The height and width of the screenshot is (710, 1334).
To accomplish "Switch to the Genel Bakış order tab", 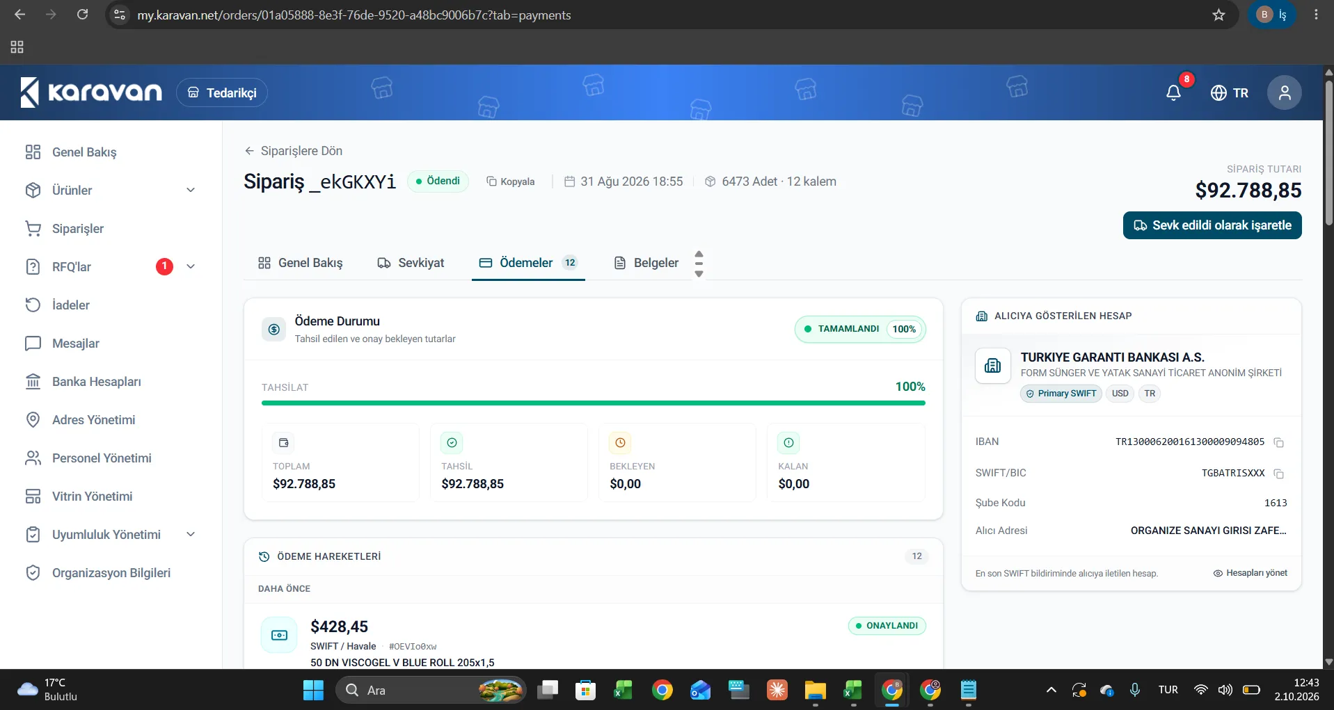I will point(300,263).
